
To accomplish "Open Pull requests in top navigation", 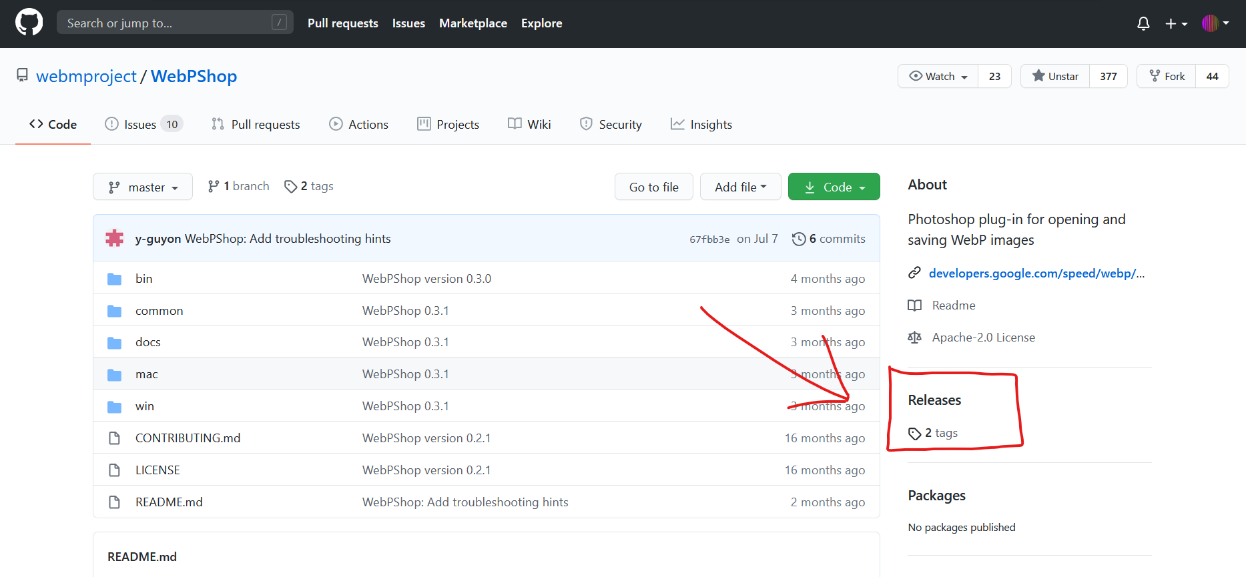I will click(x=343, y=23).
